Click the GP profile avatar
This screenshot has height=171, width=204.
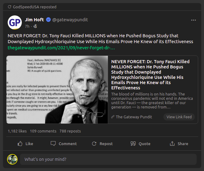pyautogui.click(x=15, y=22)
